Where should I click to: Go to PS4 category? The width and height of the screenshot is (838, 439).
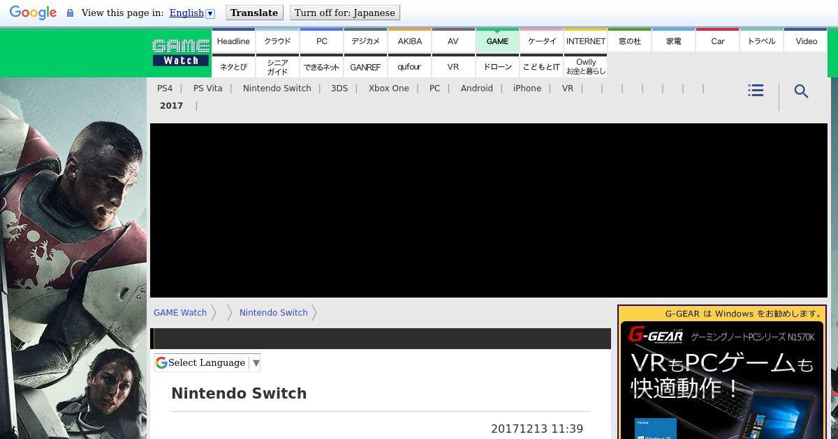(165, 88)
